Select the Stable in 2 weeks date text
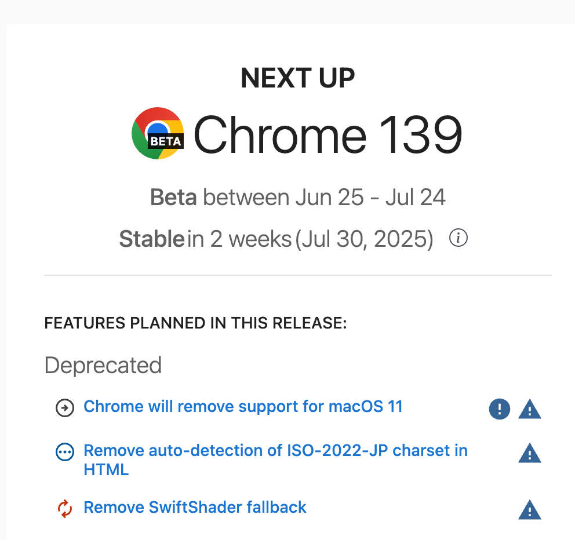This screenshot has width=575, height=540. pos(276,239)
